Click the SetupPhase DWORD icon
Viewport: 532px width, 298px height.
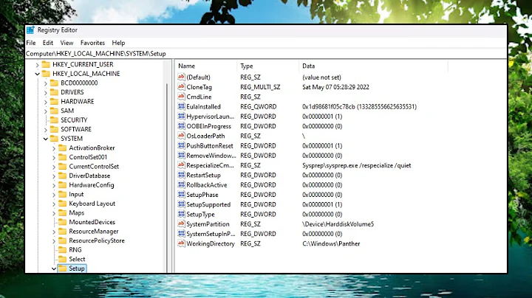click(181, 195)
